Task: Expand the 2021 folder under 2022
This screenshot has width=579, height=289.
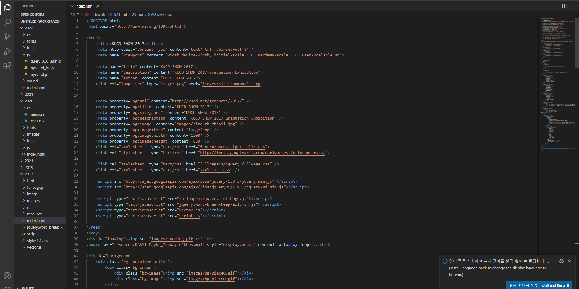Action: (x=40, y=94)
